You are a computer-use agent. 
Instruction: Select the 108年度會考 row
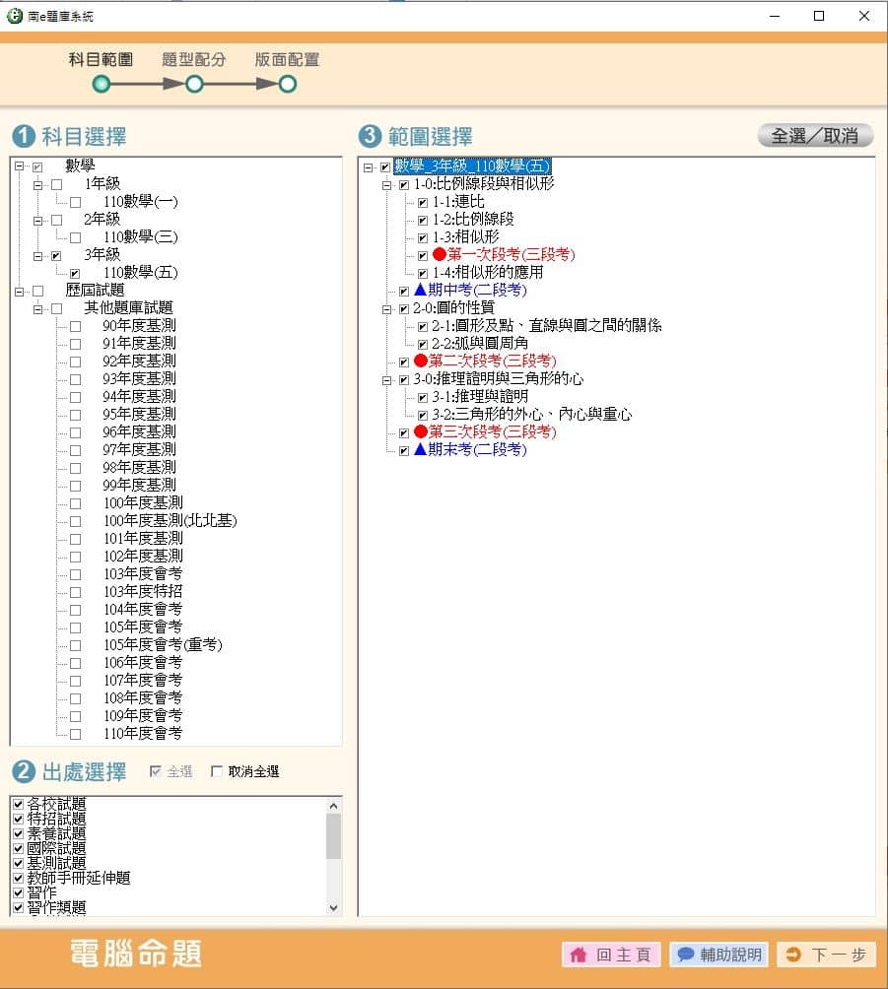tap(143, 697)
